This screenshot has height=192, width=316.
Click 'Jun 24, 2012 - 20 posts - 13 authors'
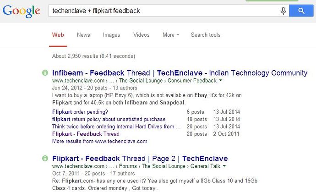coord(94,88)
